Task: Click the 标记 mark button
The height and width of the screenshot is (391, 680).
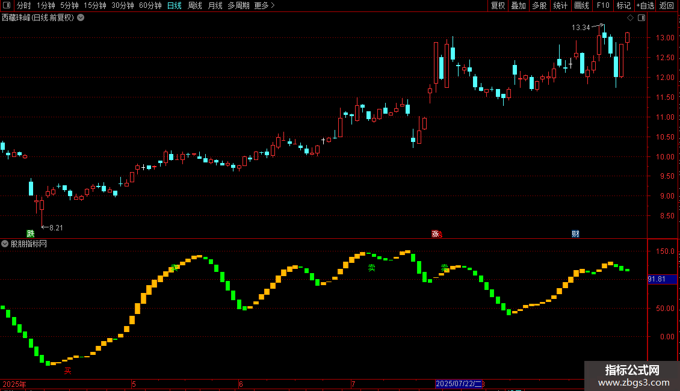Action: click(623, 5)
